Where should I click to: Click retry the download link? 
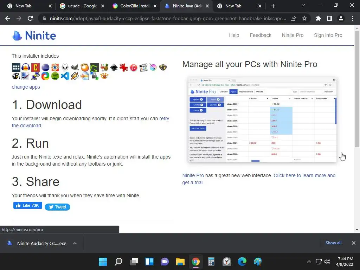pyautogui.click(x=164, y=118)
